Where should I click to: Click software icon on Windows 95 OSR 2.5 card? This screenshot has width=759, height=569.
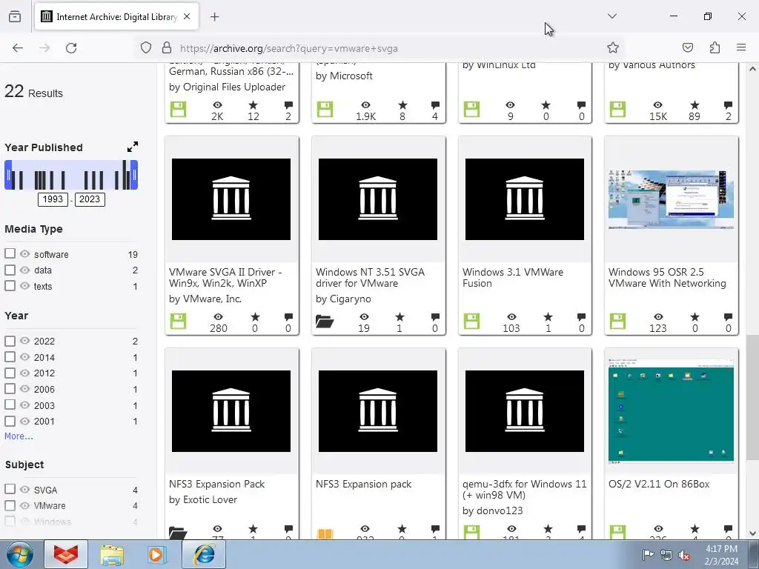coord(617,322)
